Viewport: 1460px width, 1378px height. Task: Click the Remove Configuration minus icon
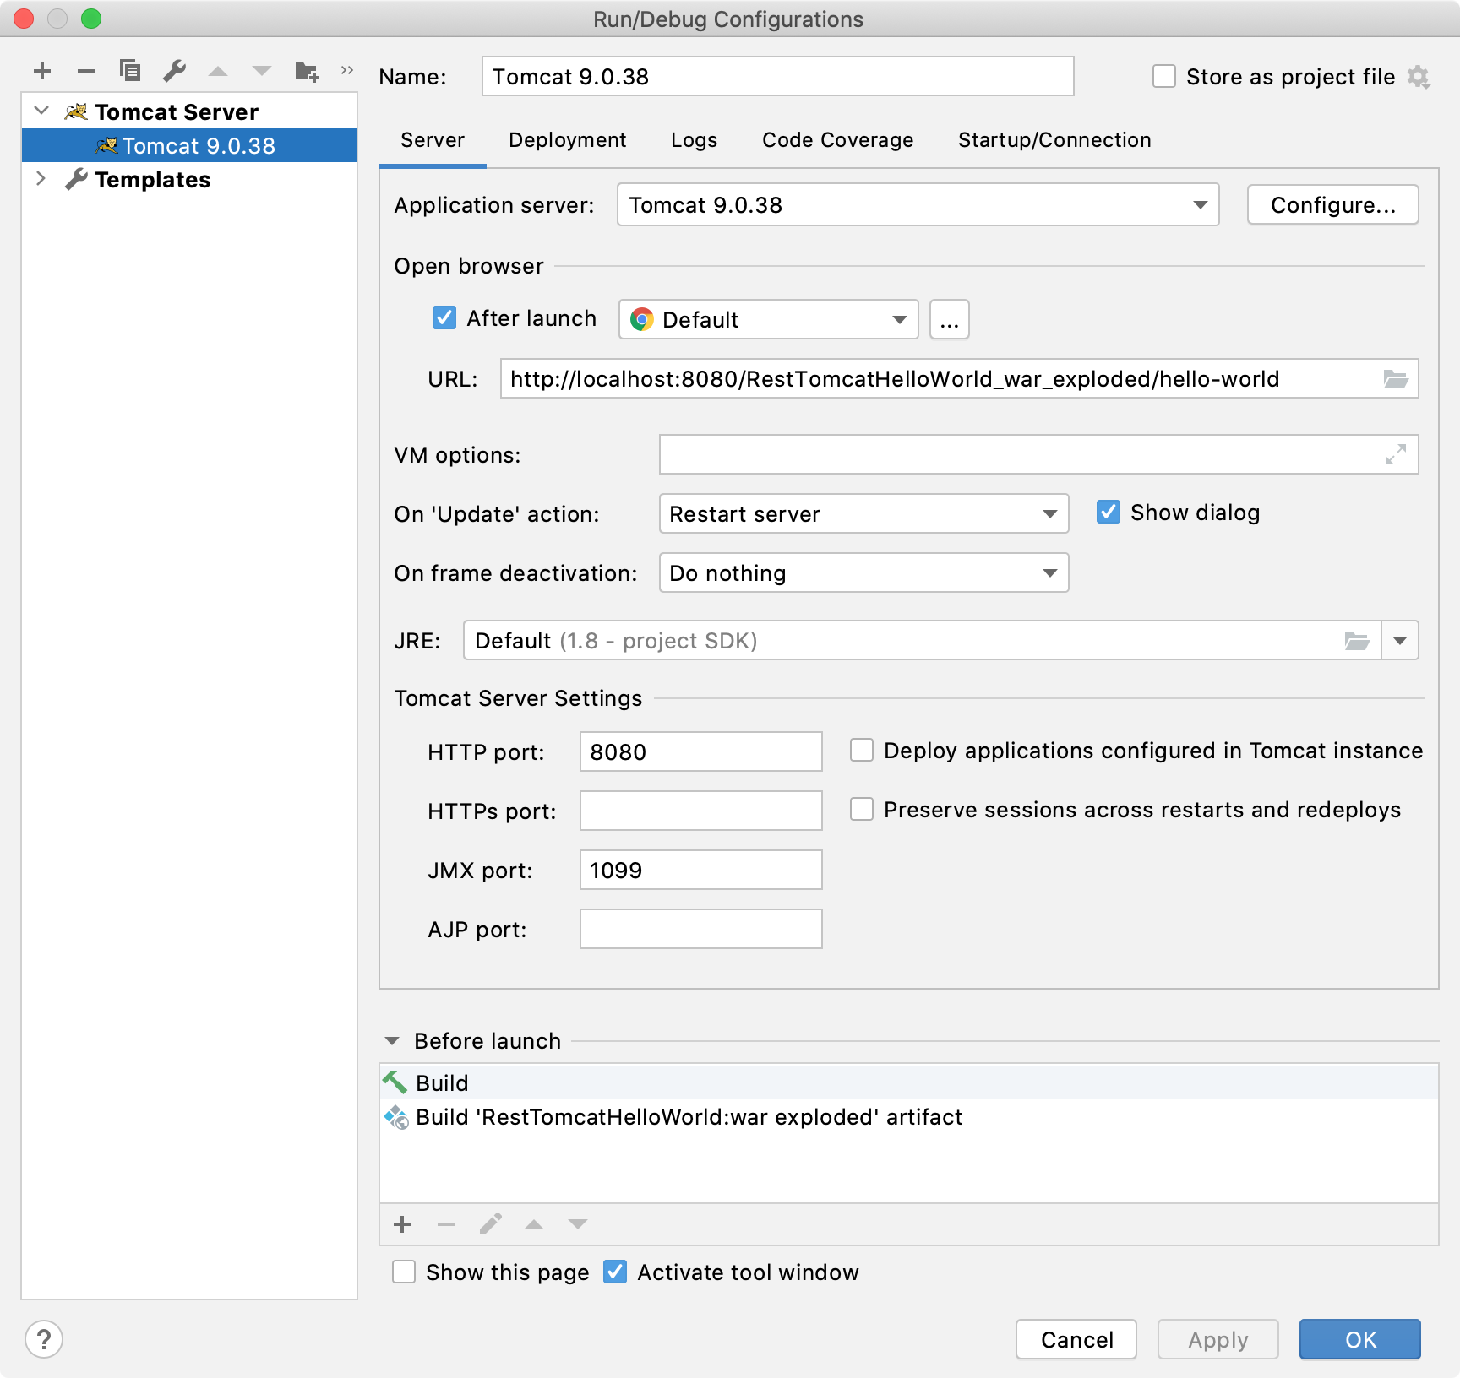85,71
